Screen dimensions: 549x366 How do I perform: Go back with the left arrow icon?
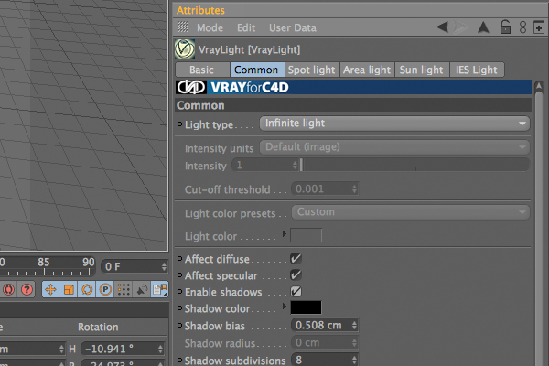[443, 27]
